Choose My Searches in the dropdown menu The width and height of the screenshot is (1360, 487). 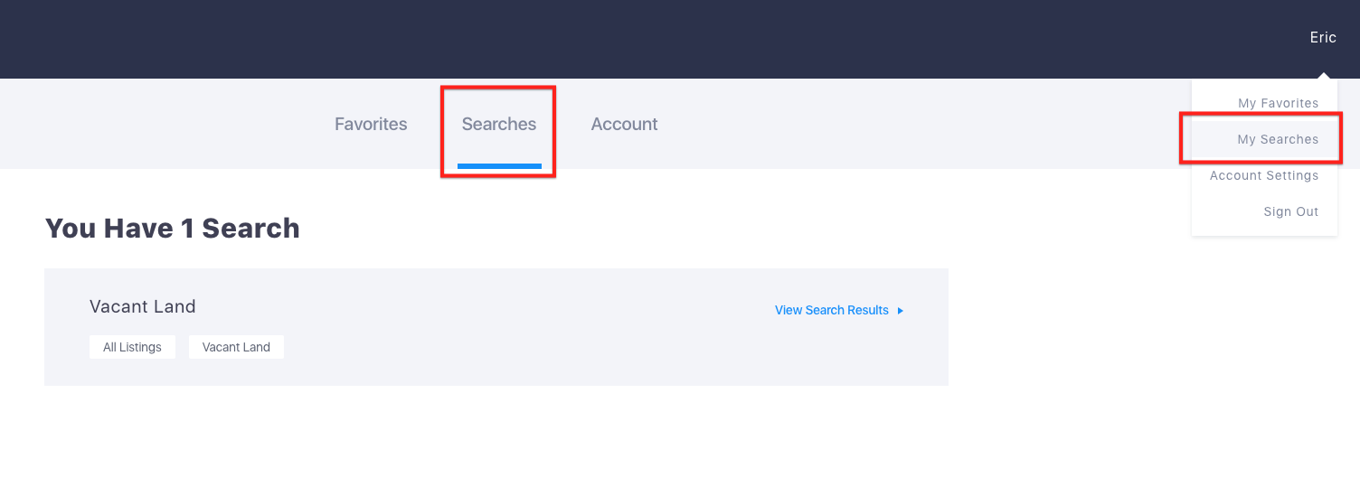pyautogui.click(x=1278, y=139)
